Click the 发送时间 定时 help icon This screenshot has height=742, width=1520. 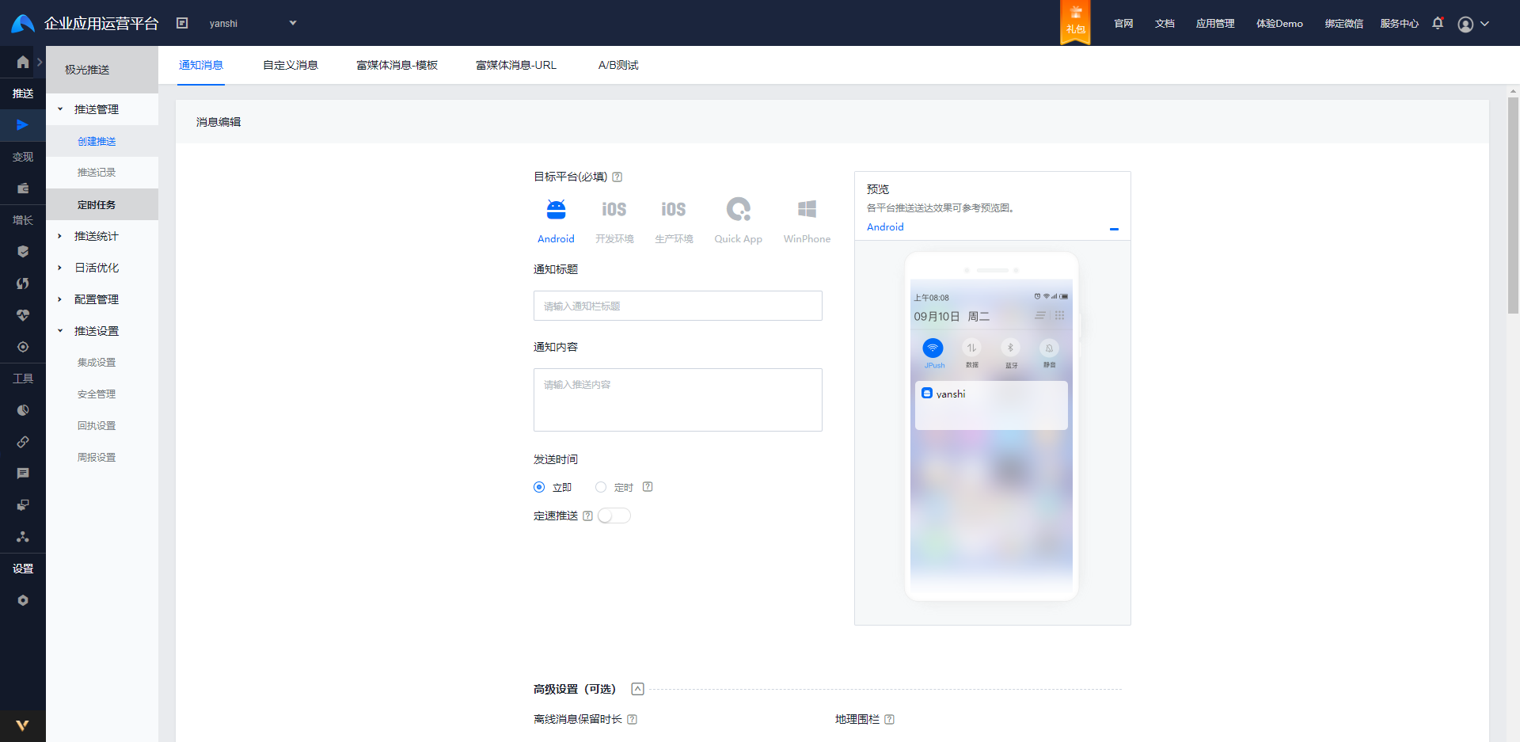(648, 486)
